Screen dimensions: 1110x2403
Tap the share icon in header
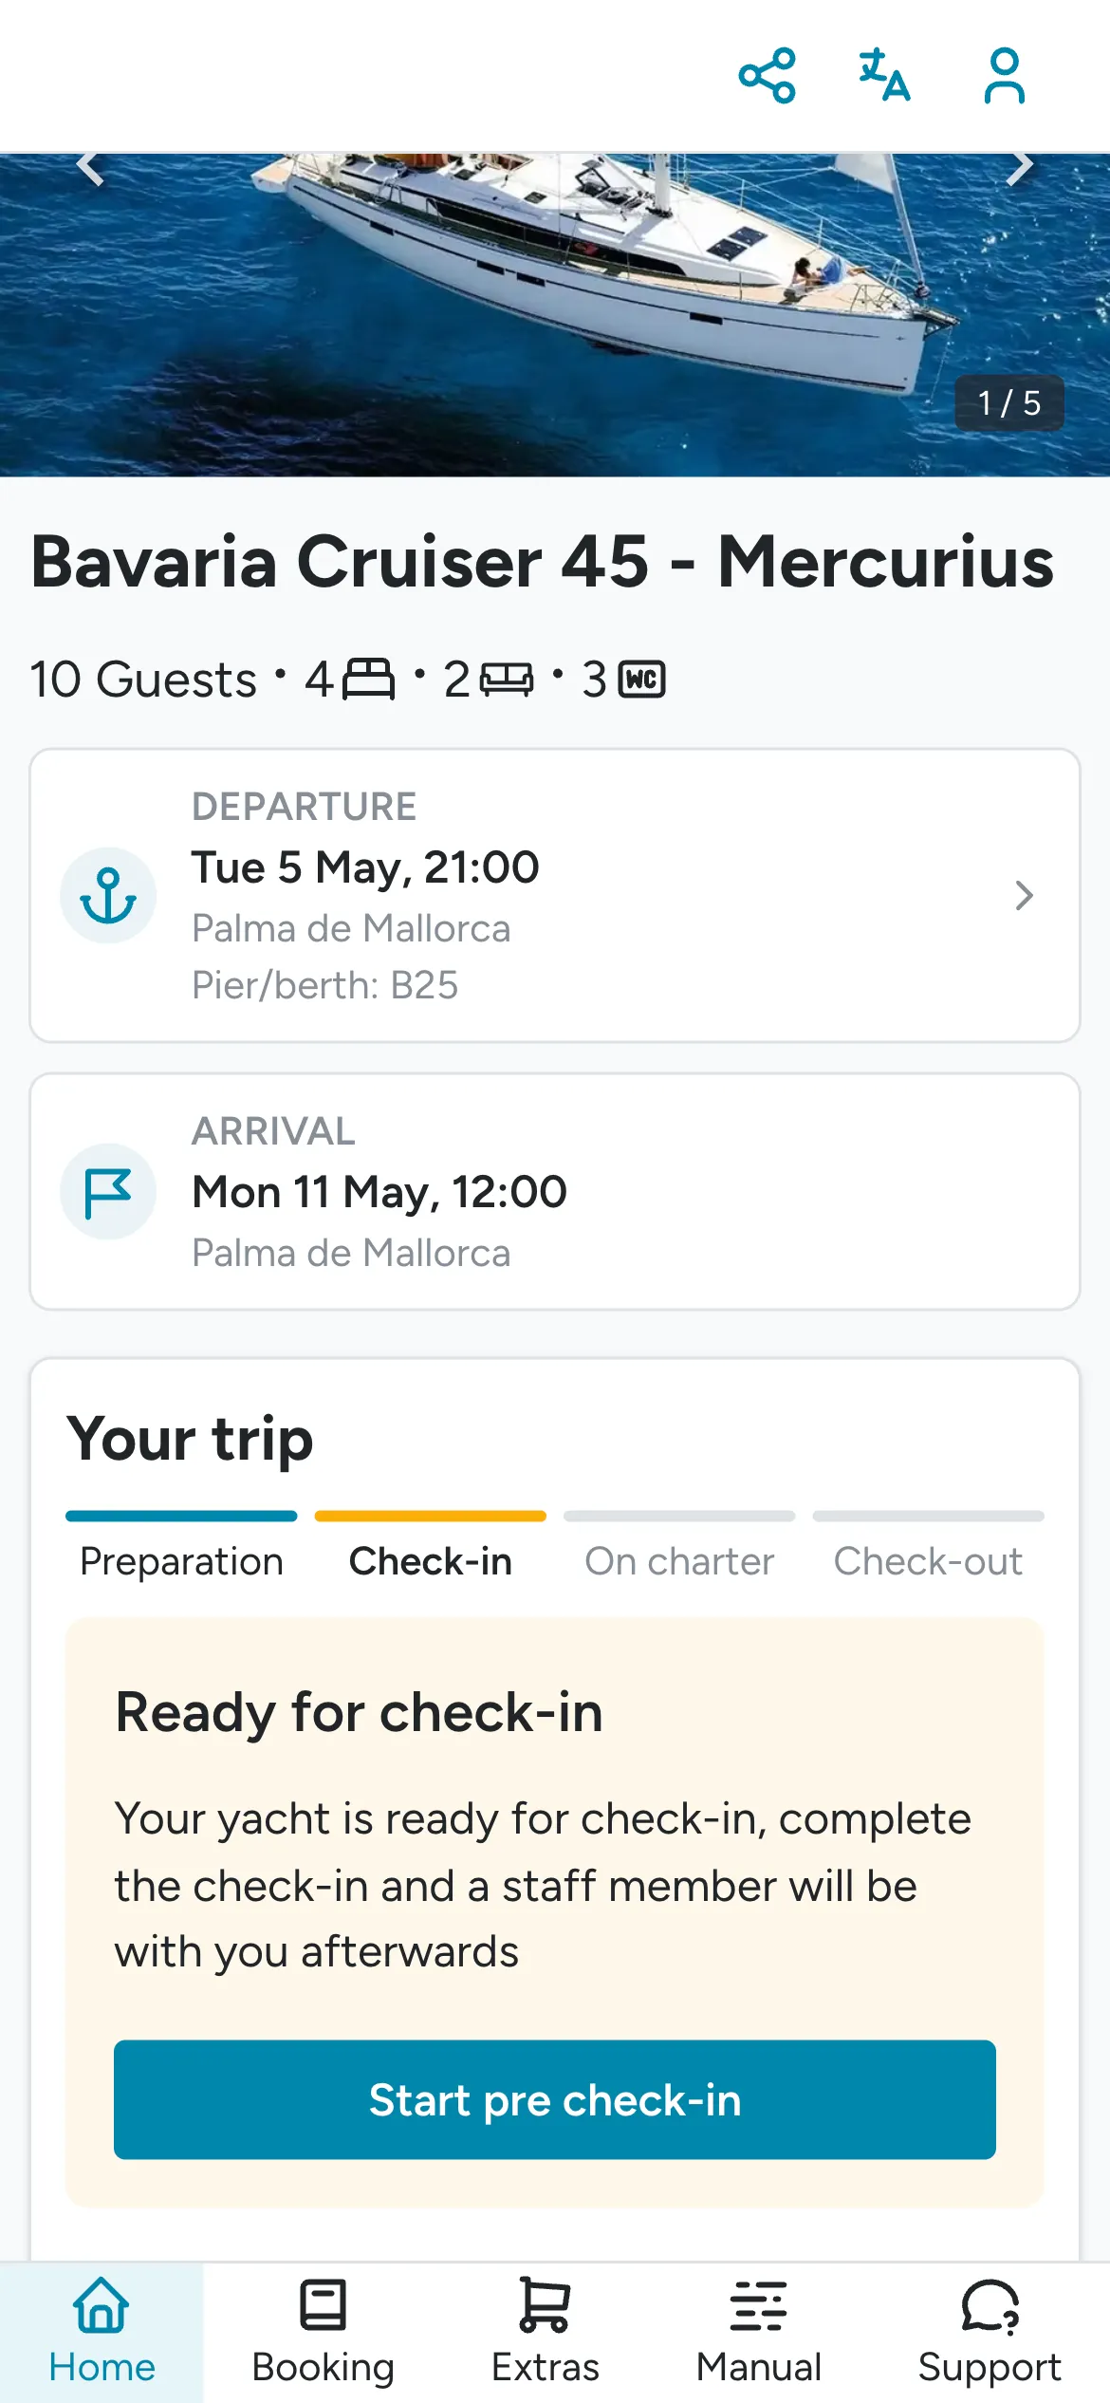point(767,75)
